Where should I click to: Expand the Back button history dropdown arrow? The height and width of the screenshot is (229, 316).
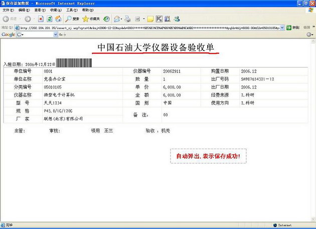coord(20,19)
